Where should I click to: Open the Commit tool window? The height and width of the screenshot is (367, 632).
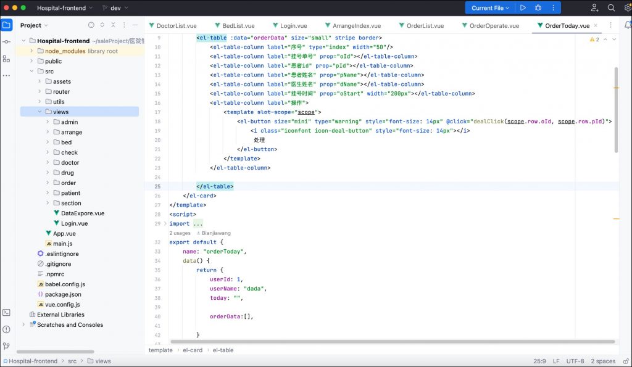6,42
